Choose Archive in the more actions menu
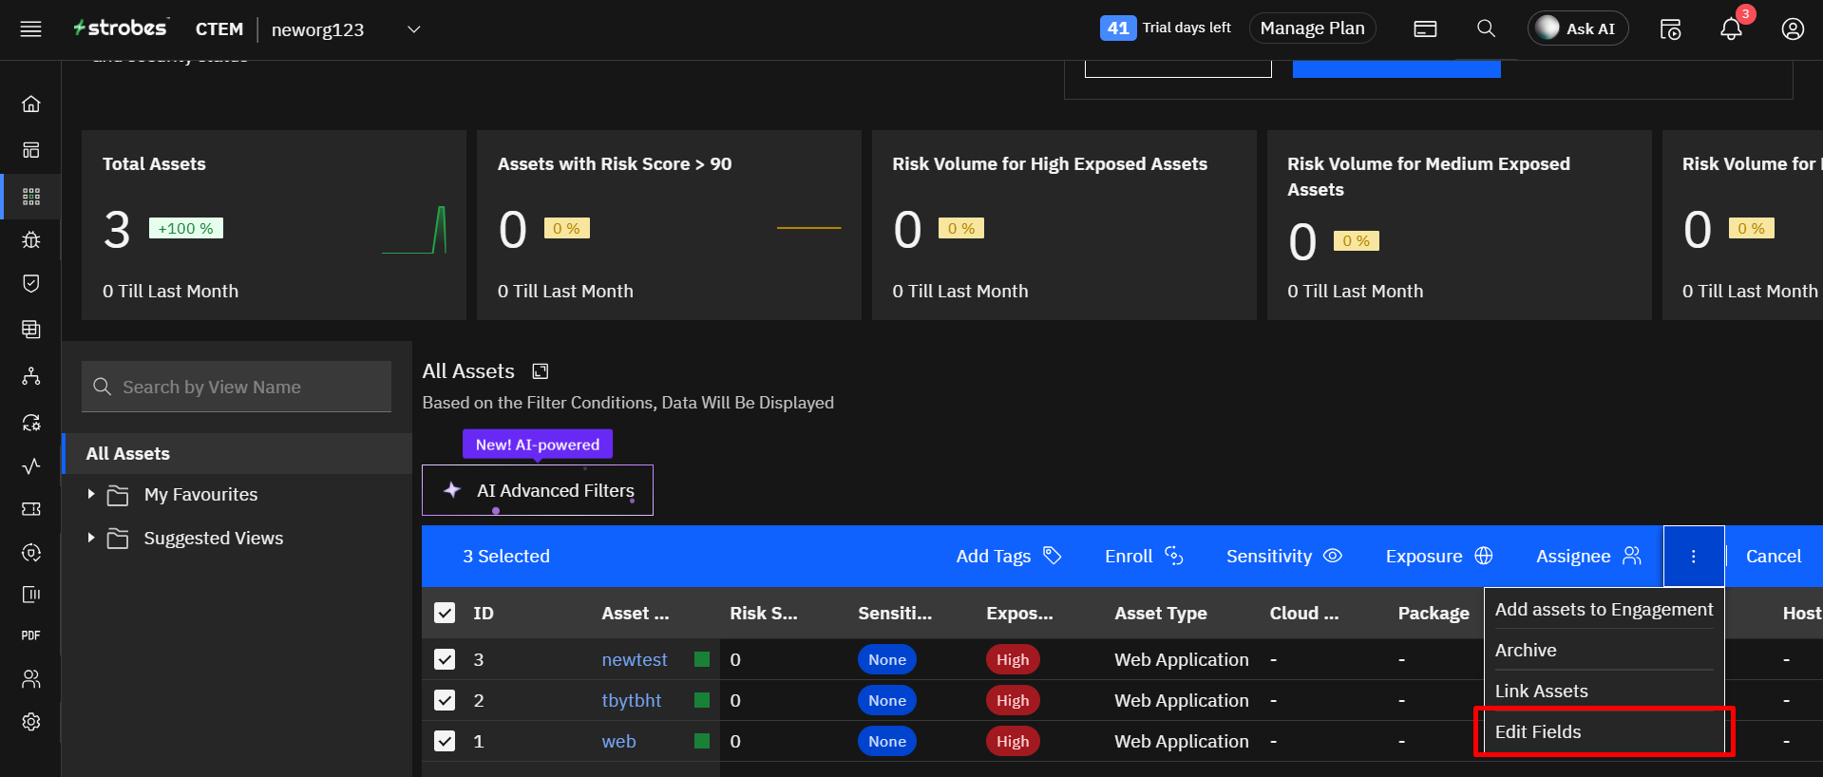 (x=1526, y=650)
